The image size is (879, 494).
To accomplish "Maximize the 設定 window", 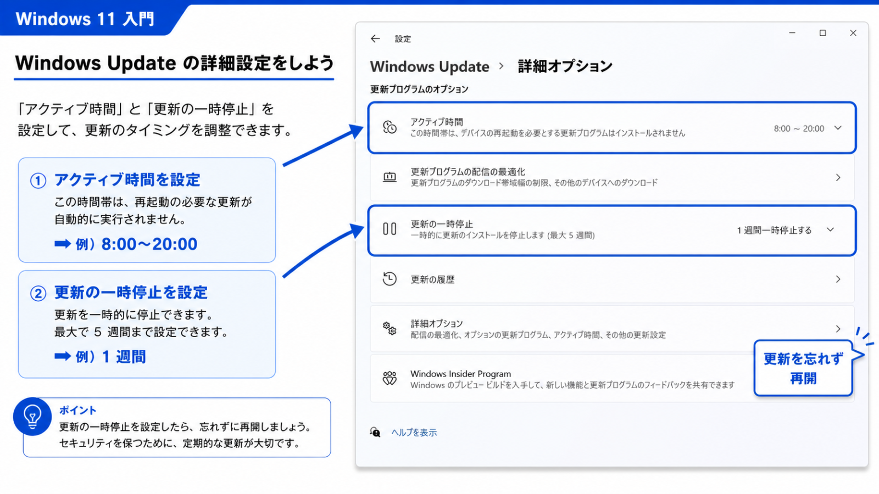I will point(822,33).
